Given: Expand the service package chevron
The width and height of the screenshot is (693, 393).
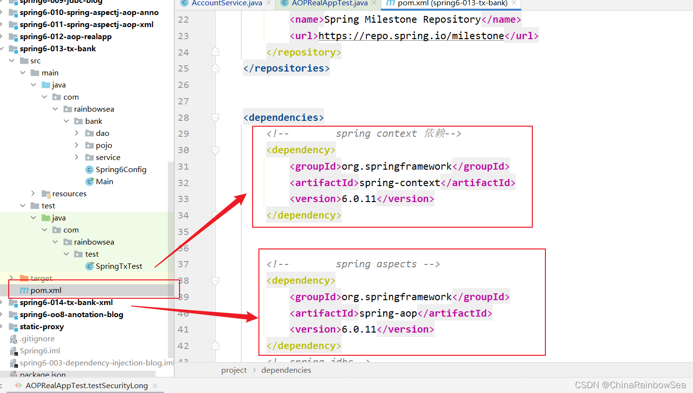Looking at the screenshot, I should [x=77, y=157].
